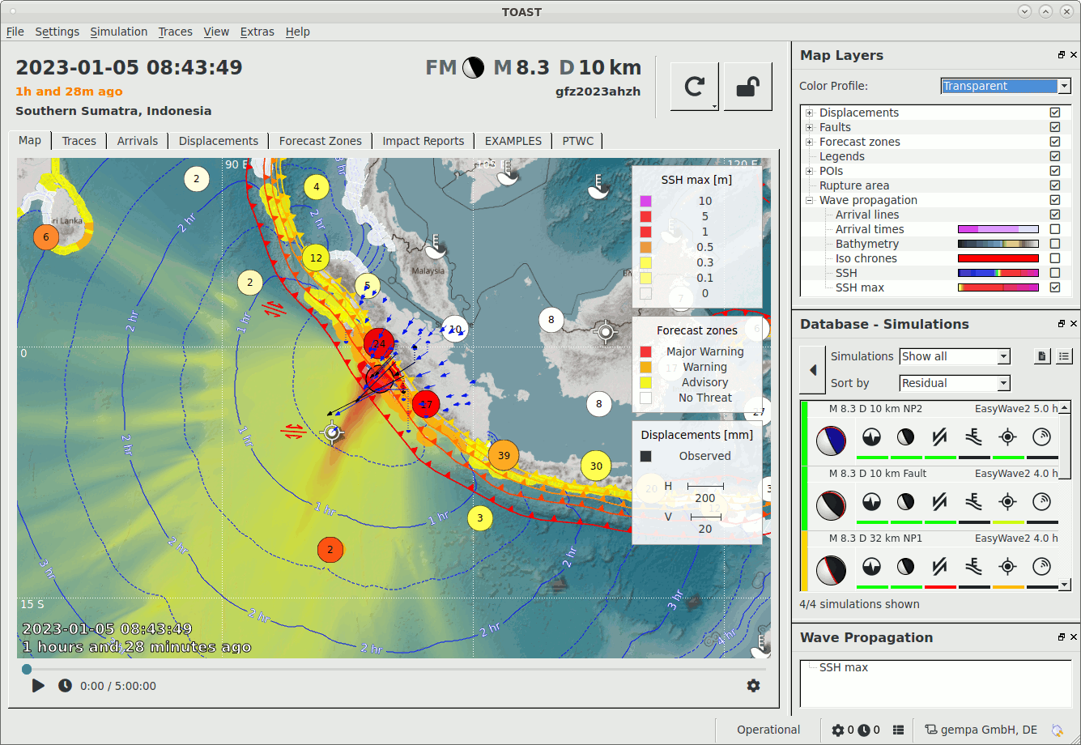Enable the Iso chrones layer
Viewport: 1081px width, 745px height.
[1055, 258]
